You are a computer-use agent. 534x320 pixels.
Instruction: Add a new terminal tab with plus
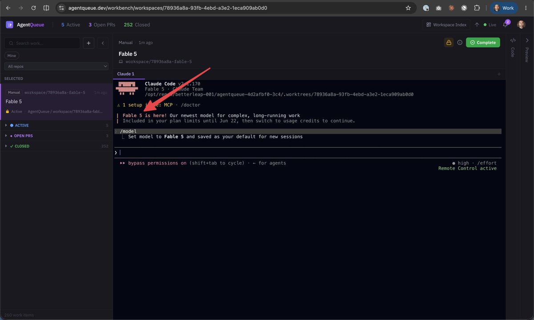pyautogui.click(x=499, y=74)
